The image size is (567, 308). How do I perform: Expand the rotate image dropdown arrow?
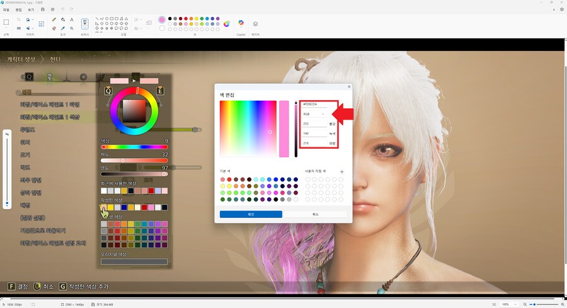[x=33, y=20]
